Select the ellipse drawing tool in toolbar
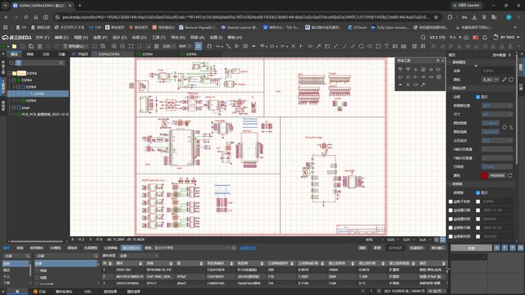Screen dimensions: 525x295 pyautogui.click(x=370, y=46)
